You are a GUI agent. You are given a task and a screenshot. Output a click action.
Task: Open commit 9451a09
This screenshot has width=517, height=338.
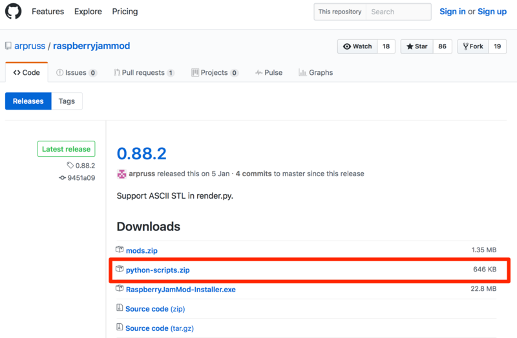click(81, 178)
